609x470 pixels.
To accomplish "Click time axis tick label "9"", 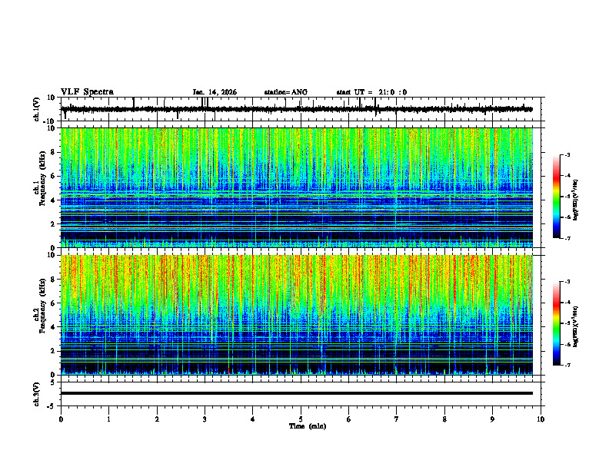I will click(492, 419).
